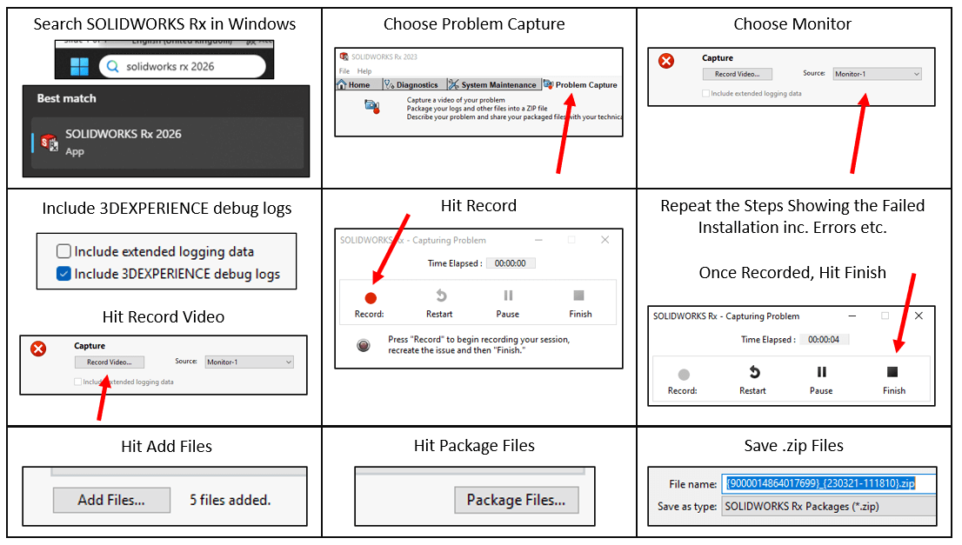Hit the Finish icon in dialog showing 00:00:04
The image size is (962, 545).
[x=894, y=373]
